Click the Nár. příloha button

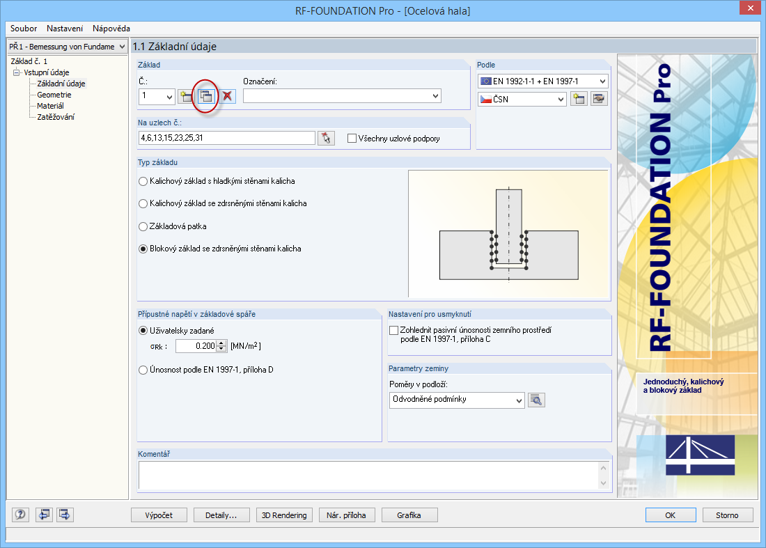pyautogui.click(x=346, y=515)
